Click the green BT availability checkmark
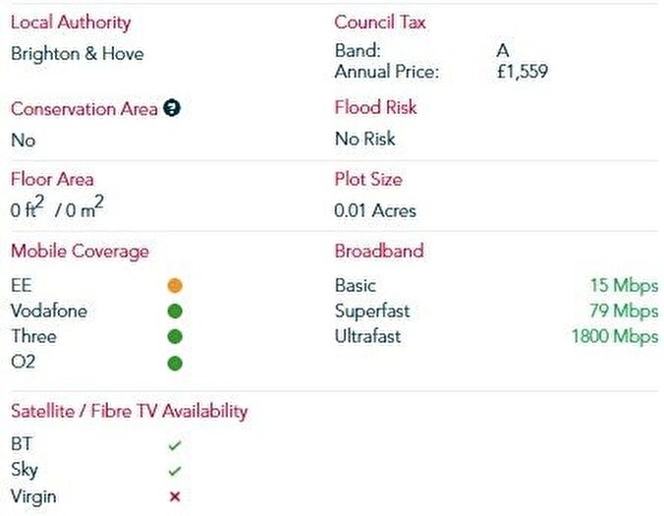Screen dimensions: 664x516 coord(175,445)
